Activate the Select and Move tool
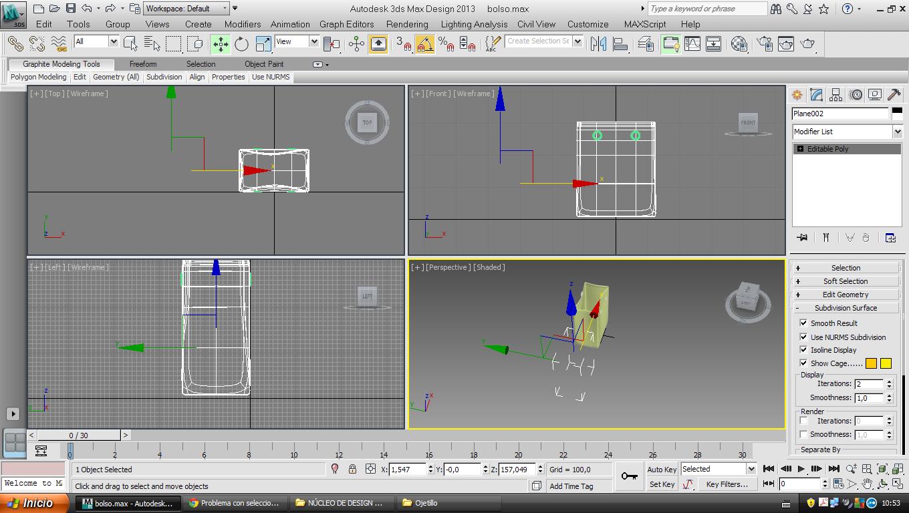Viewport: 909px width, 513px height. click(x=220, y=44)
